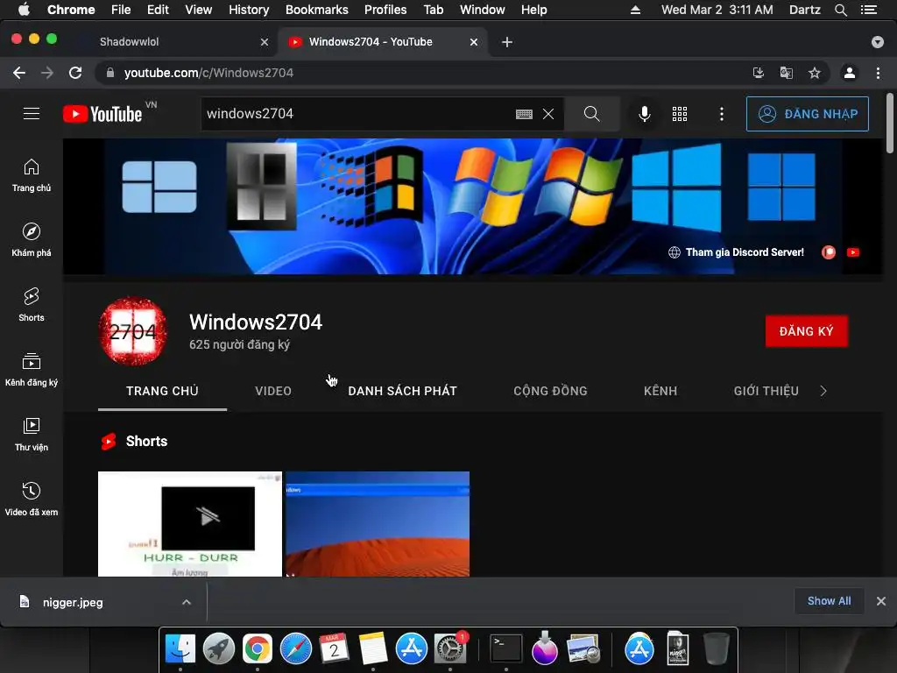This screenshot has width=897, height=673.
Task: Open Chrome tab search dropdown arrow
Action: pyautogui.click(x=878, y=42)
